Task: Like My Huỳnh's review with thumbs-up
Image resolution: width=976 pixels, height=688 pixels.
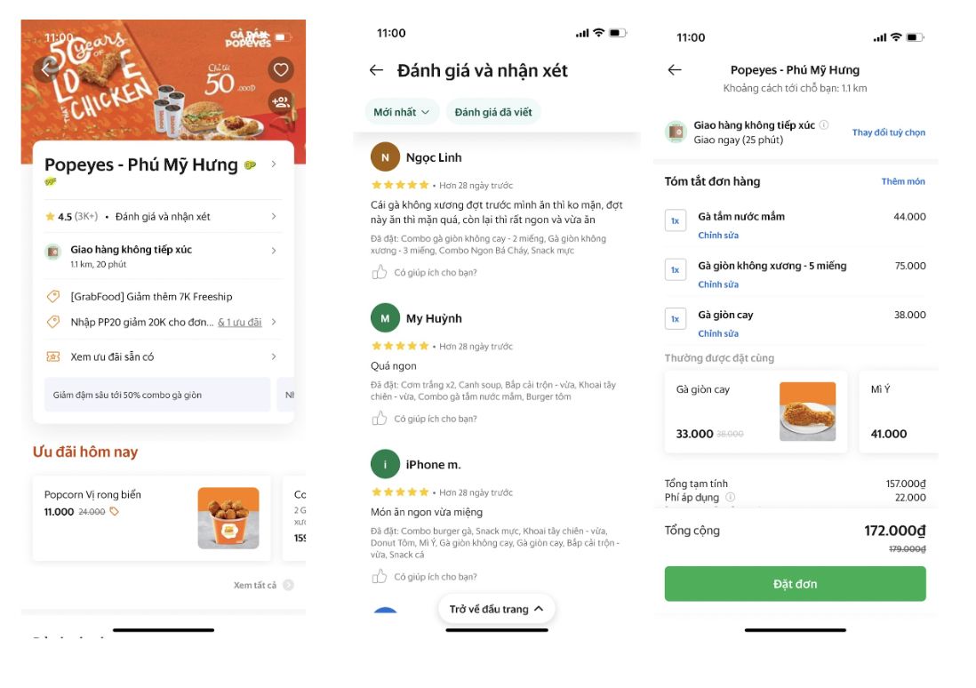Action: pos(379,419)
